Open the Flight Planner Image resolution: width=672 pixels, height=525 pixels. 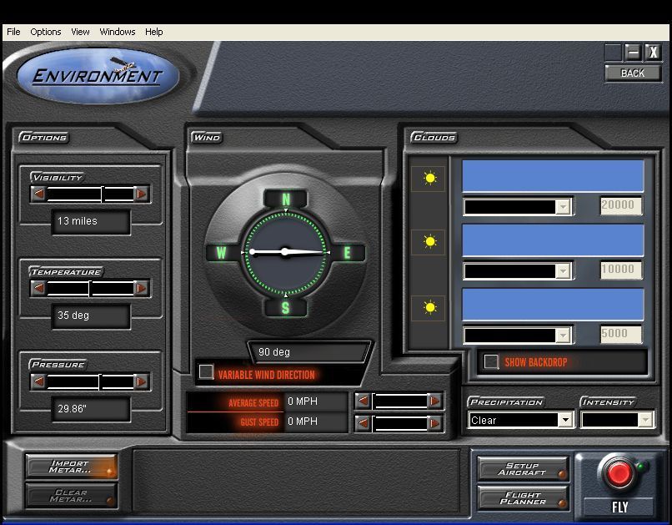pos(523,498)
